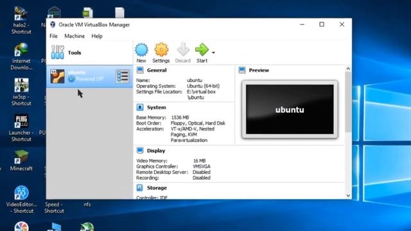Viewport: 411px width, 231px height.
Task: Expand the Start button dropdown arrow
Action: 213,53
